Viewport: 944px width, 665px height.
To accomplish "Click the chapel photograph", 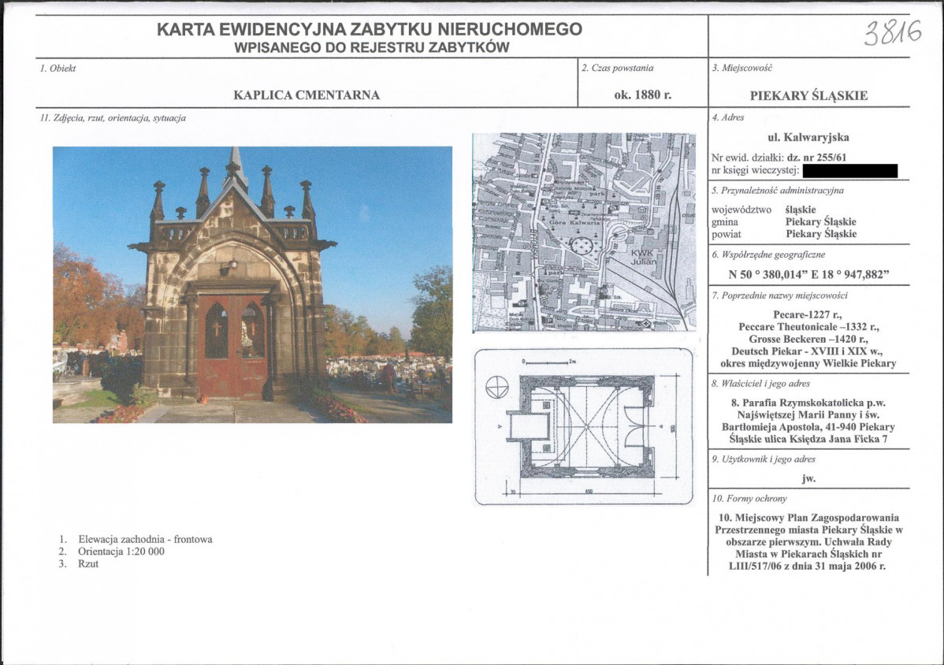I will tap(252, 284).
